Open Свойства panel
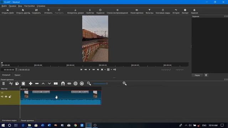 [x=90, y=11]
